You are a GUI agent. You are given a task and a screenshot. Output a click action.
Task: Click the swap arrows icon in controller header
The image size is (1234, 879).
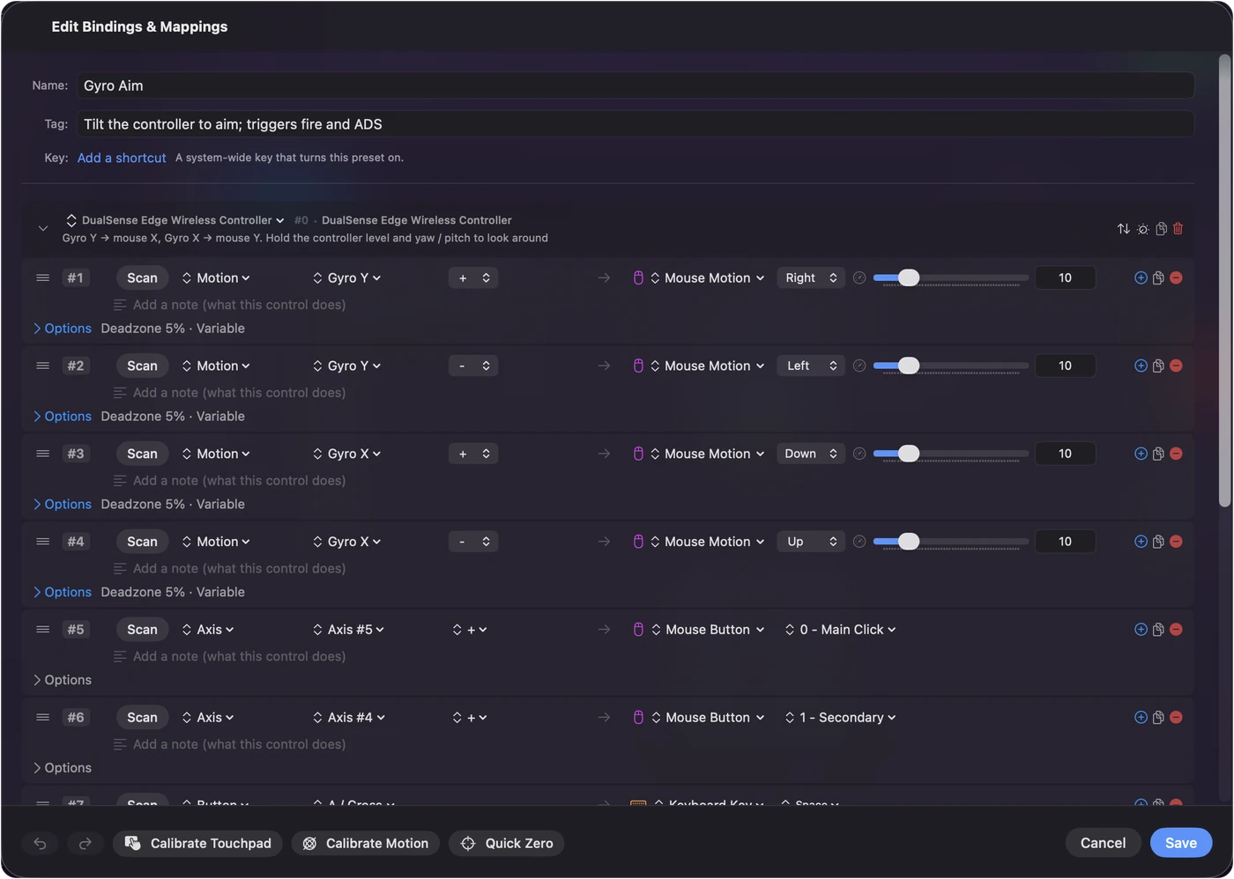pyautogui.click(x=1124, y=229)
